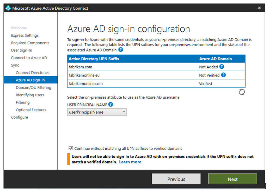Open the Express Settings step
269x192 pixels.
[x=25, y=36]
